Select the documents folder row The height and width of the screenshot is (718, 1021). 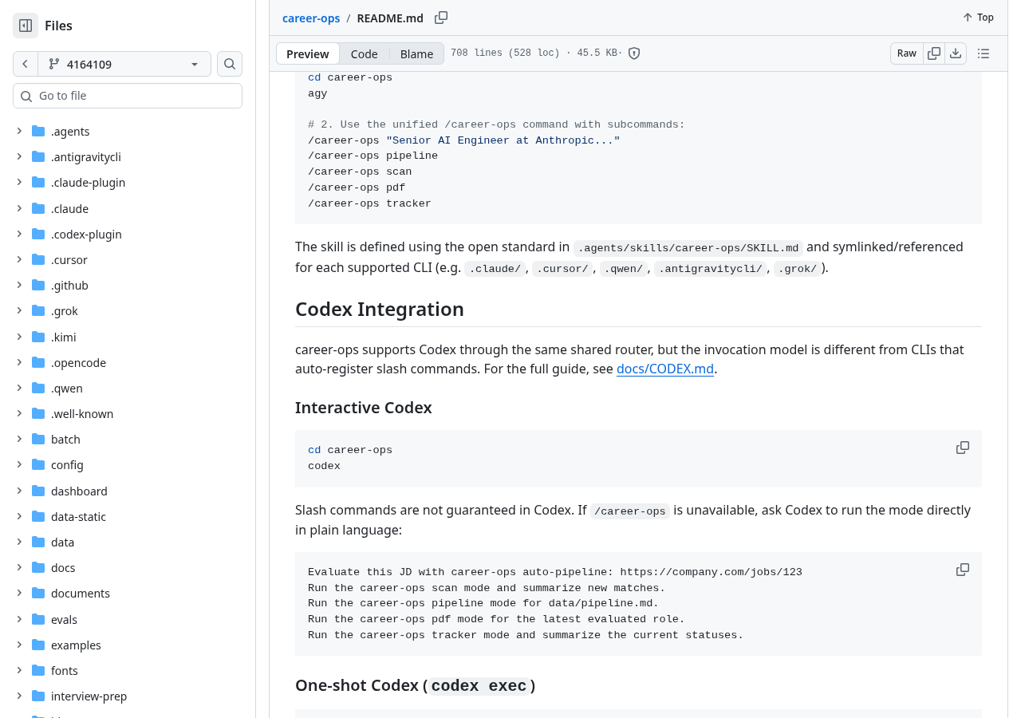[x=128, y=593]
